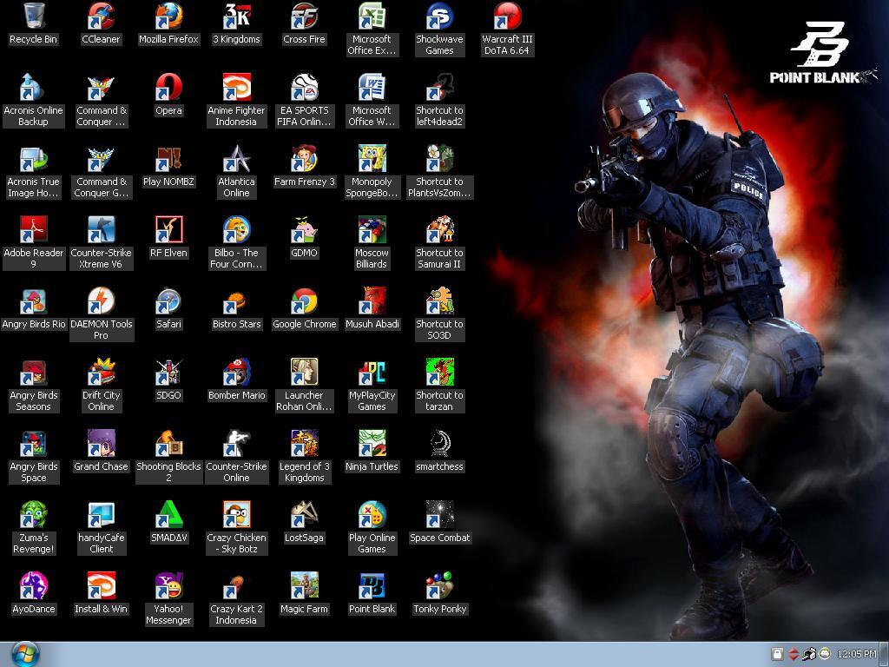The image size is (889, 667).
Task: Select the Mozilla Firefox shortcut
Action: coord(169,16)
